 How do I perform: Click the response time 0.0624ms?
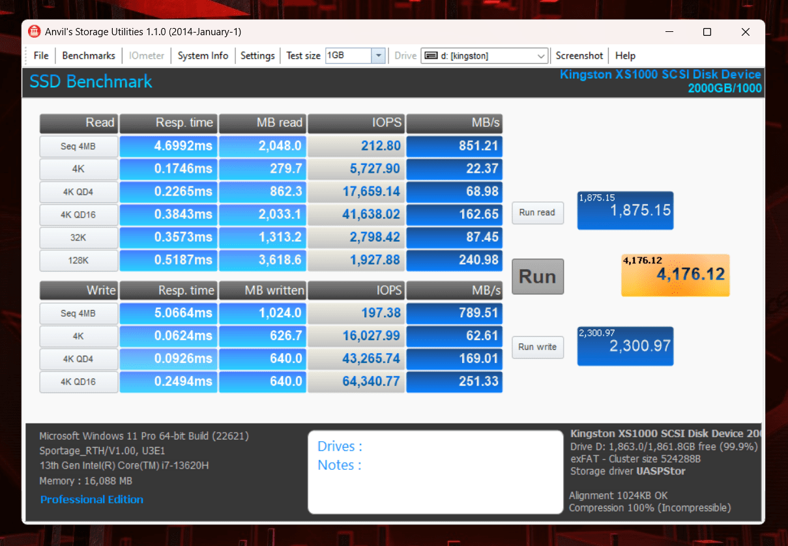(x=168, y=336)
